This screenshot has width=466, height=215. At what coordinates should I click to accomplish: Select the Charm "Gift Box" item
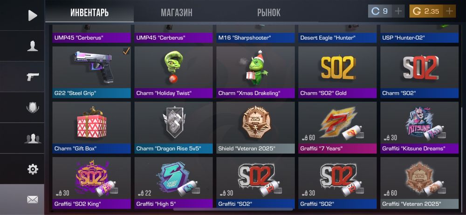[91, 128]
